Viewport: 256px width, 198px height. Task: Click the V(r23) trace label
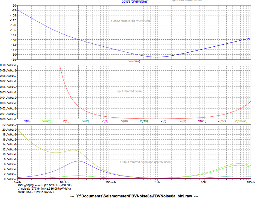202,121
